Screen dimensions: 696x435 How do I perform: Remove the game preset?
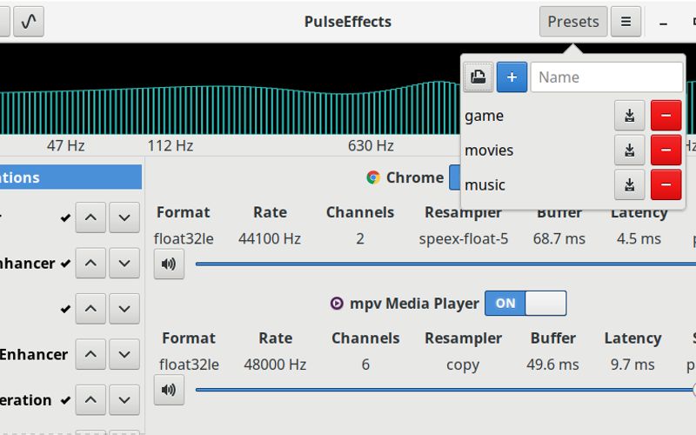pos(666,116)
